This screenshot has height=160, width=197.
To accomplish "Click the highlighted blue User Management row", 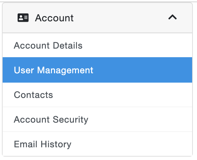I will pyautogui.click(x=97, y=70).
